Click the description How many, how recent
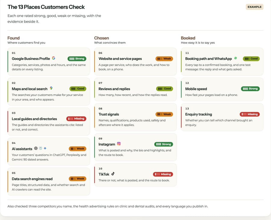The image size is (271, 220). pyautogui.click(x=133, y=95)
